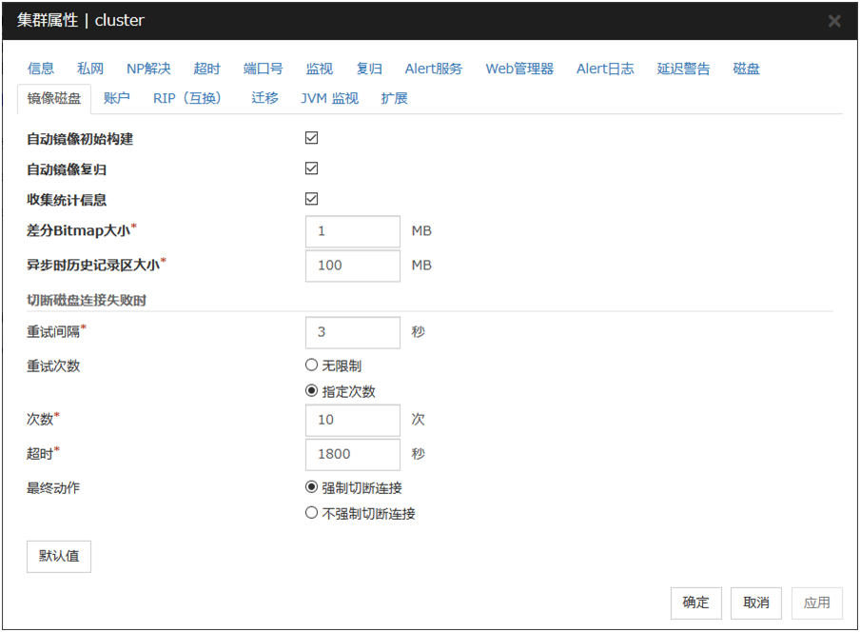Click the 重试间隔 seconds field
The height and width of the screenshot is (632, 860).
[353, 332]
